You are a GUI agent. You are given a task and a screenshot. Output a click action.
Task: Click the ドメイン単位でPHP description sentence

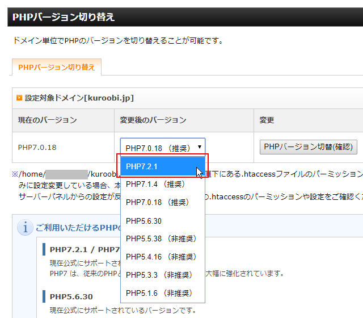tap(118, 40)
